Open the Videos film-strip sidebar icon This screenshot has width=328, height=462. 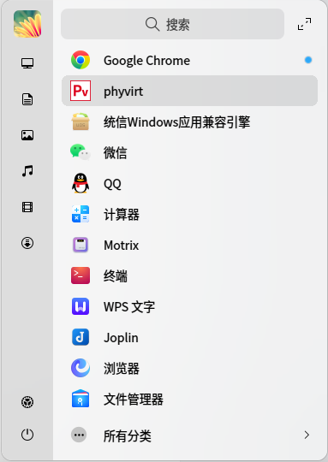[x=27, y=207]
